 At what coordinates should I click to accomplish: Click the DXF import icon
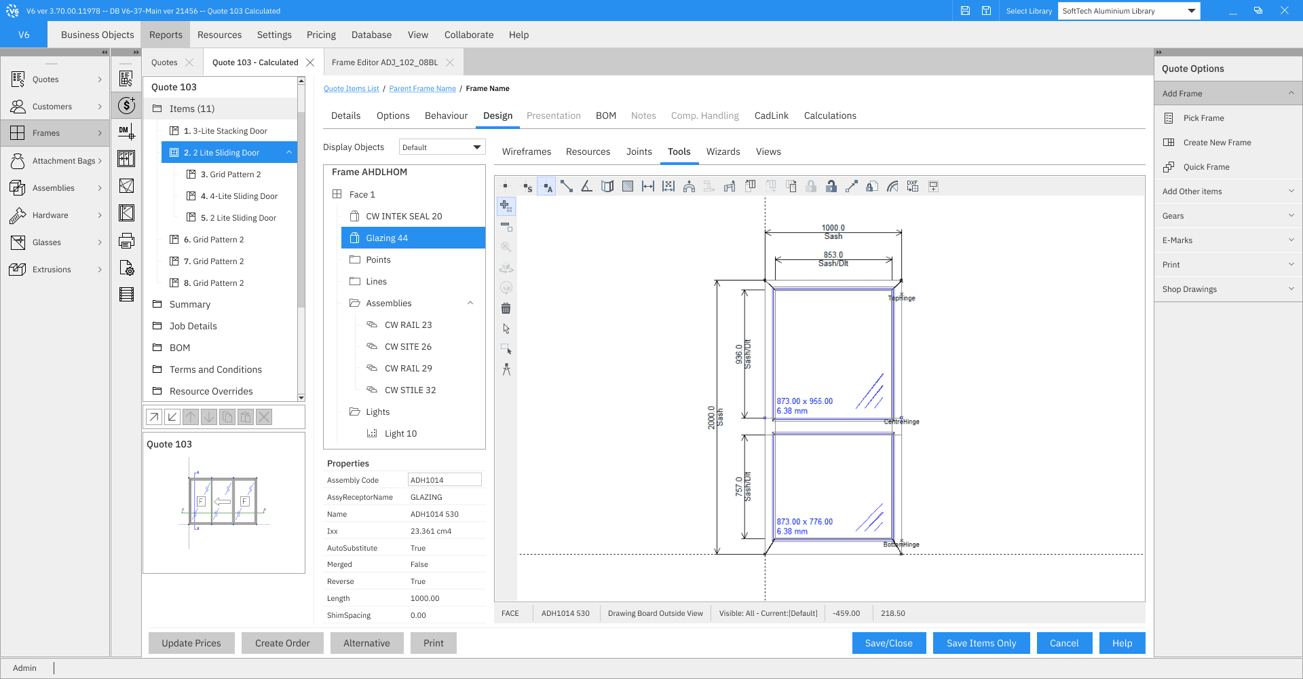(x=913, y=186)
